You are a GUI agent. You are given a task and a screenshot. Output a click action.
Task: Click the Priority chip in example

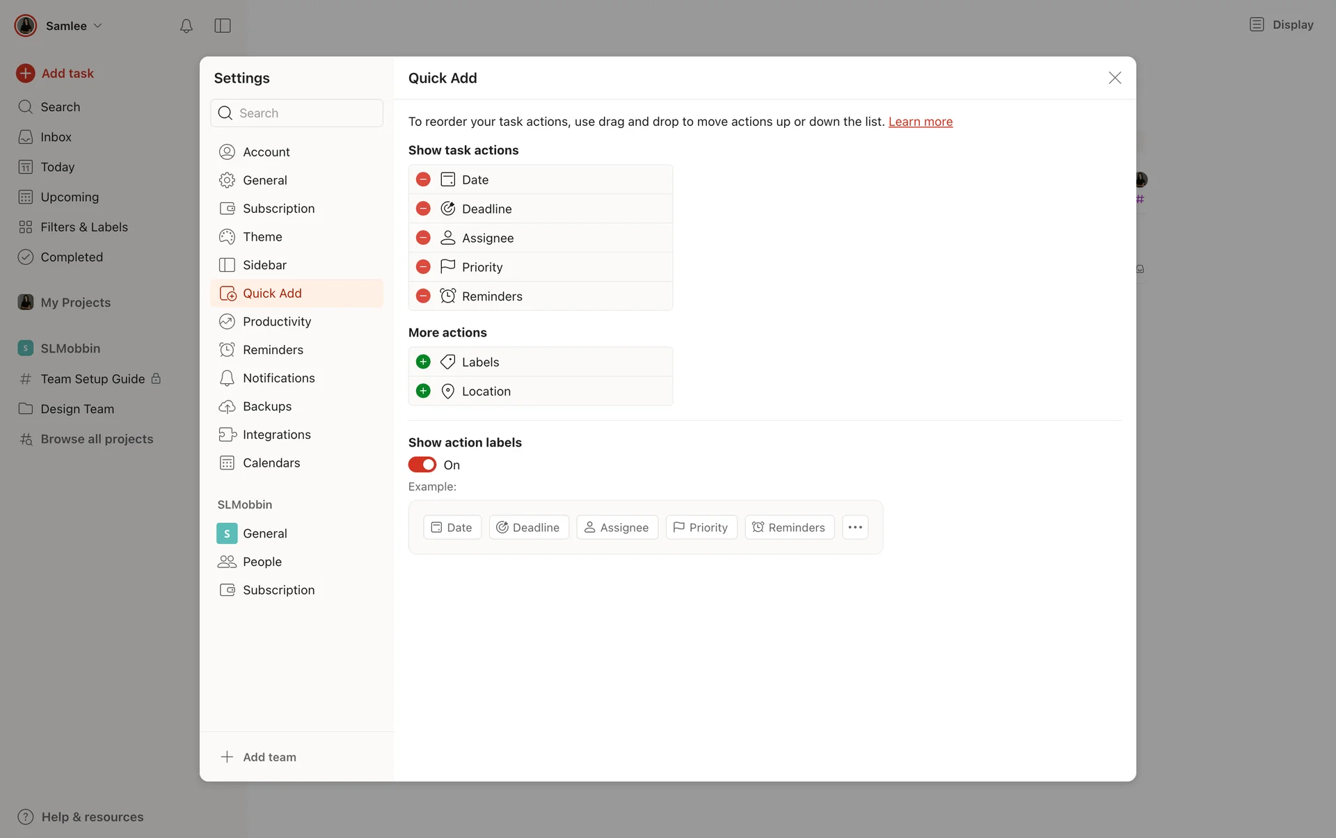701,527
